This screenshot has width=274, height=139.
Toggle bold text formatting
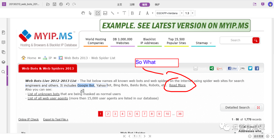click(132, 13)
